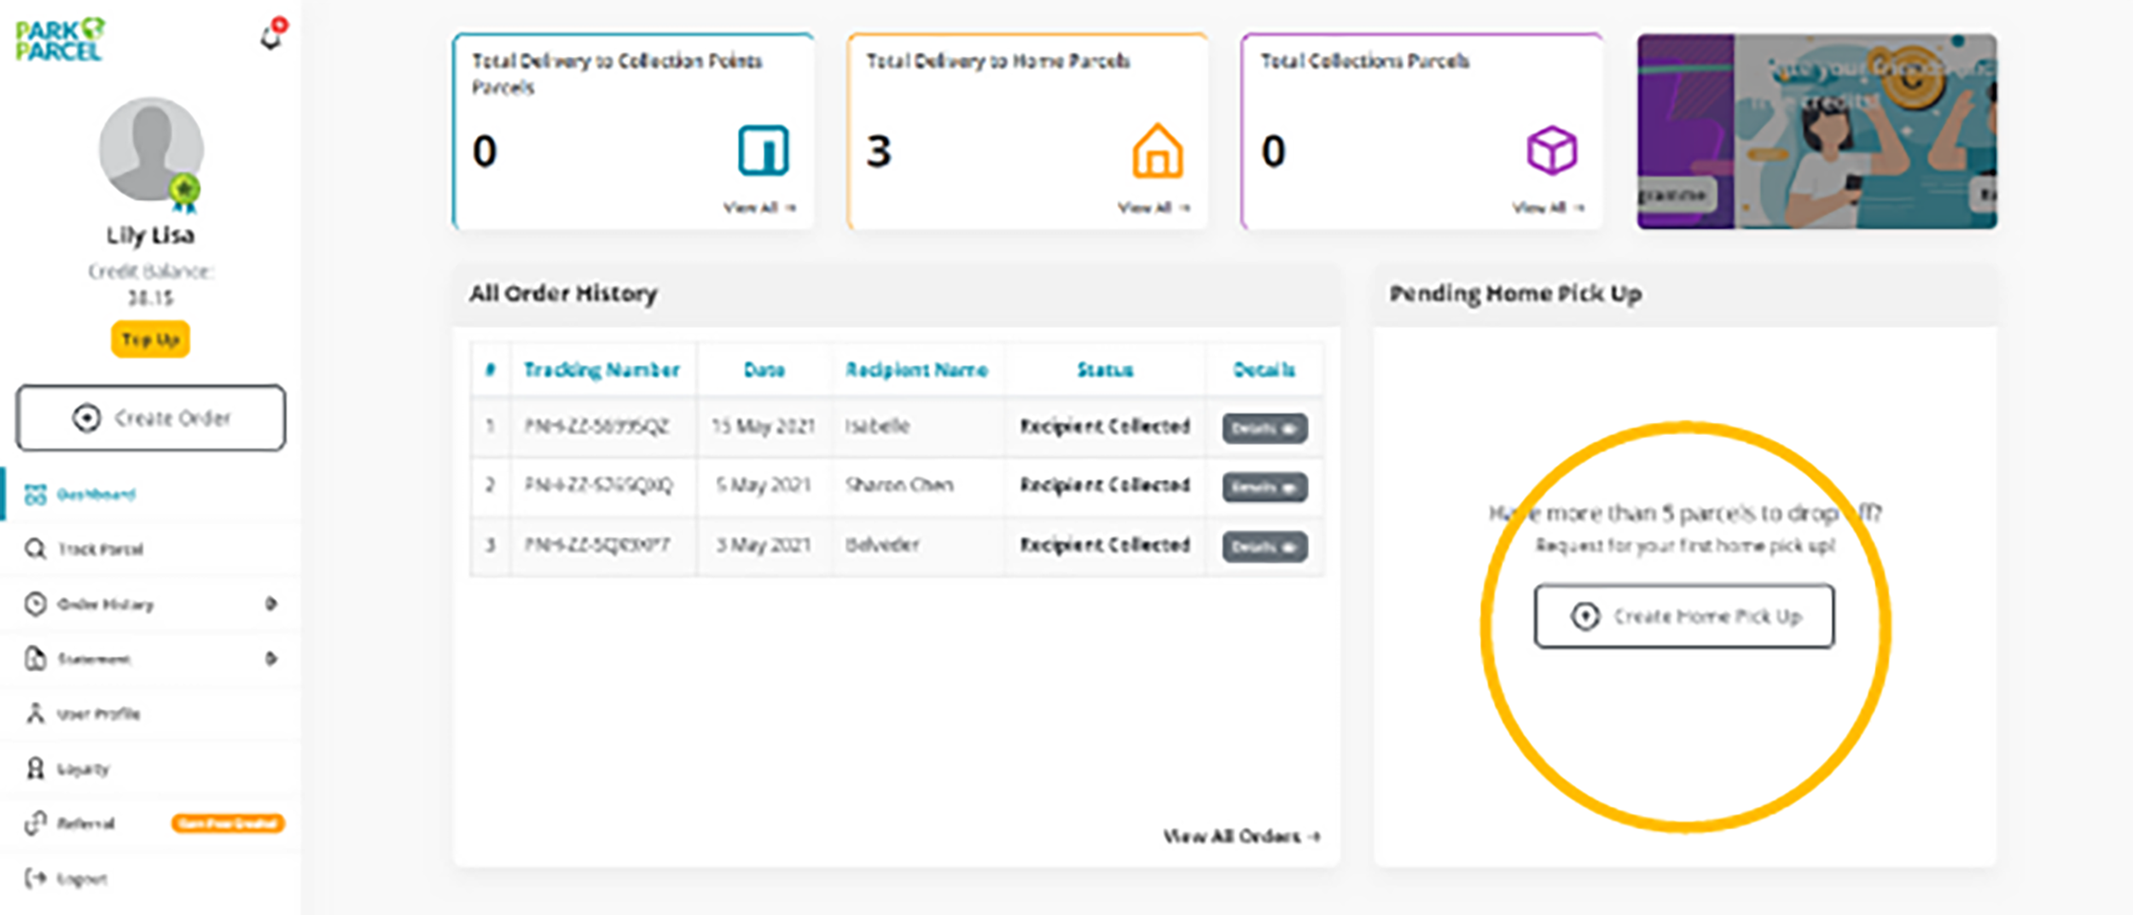This screenshot has width=2133, height=915.
Task: Click the Park N Parcel logo
Action: [60, 41]
